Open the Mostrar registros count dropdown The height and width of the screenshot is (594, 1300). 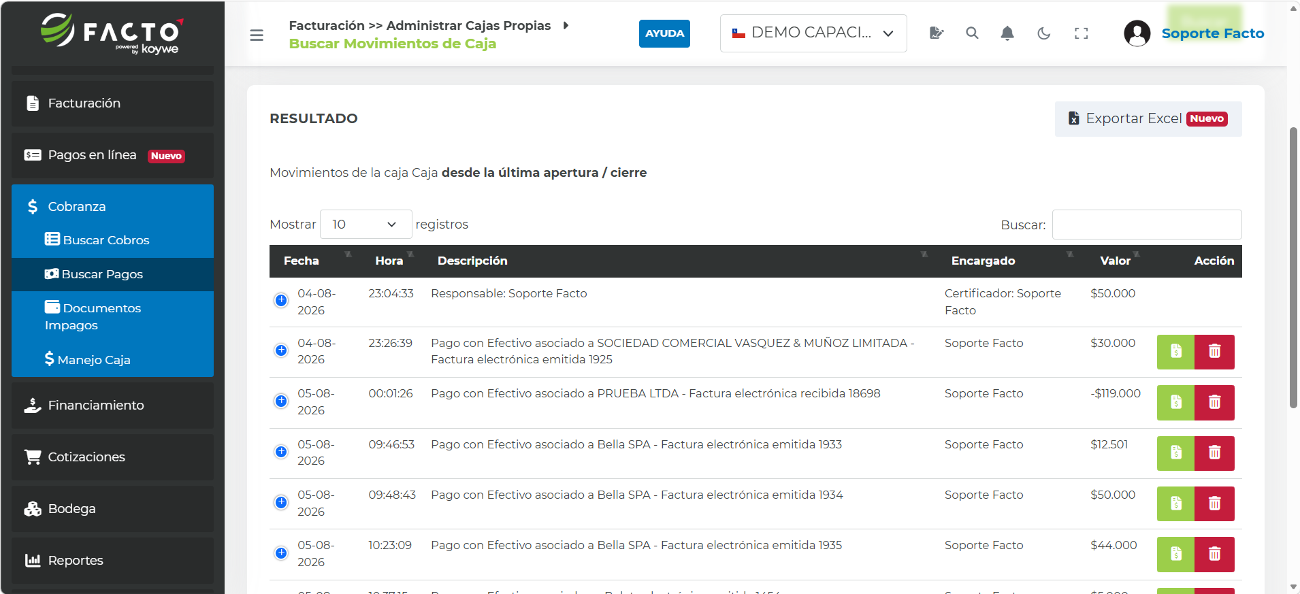click(365, 225)
